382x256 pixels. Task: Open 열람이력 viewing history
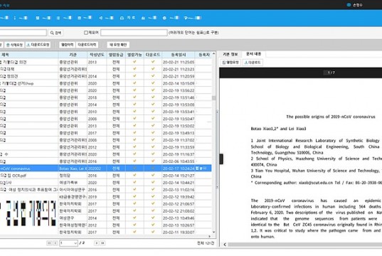coord(68,45)
